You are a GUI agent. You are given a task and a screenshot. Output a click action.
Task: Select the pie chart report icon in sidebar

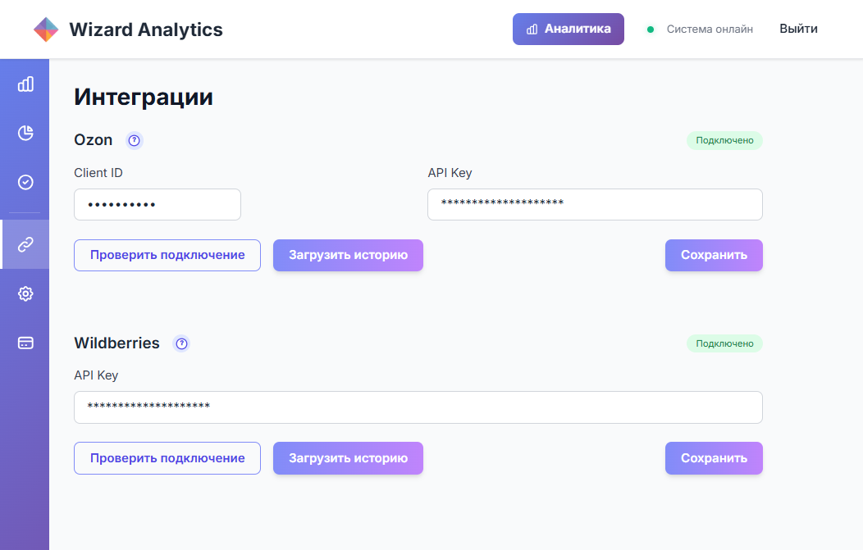point(25,133)
